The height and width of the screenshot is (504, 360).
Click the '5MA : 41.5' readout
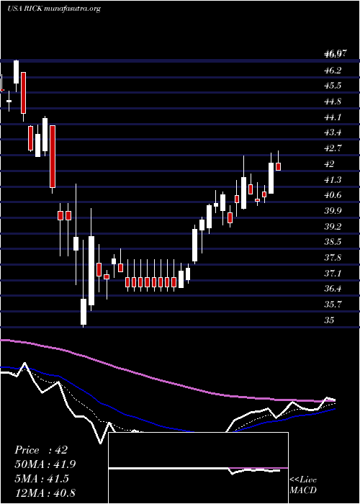tap(41, 479)
